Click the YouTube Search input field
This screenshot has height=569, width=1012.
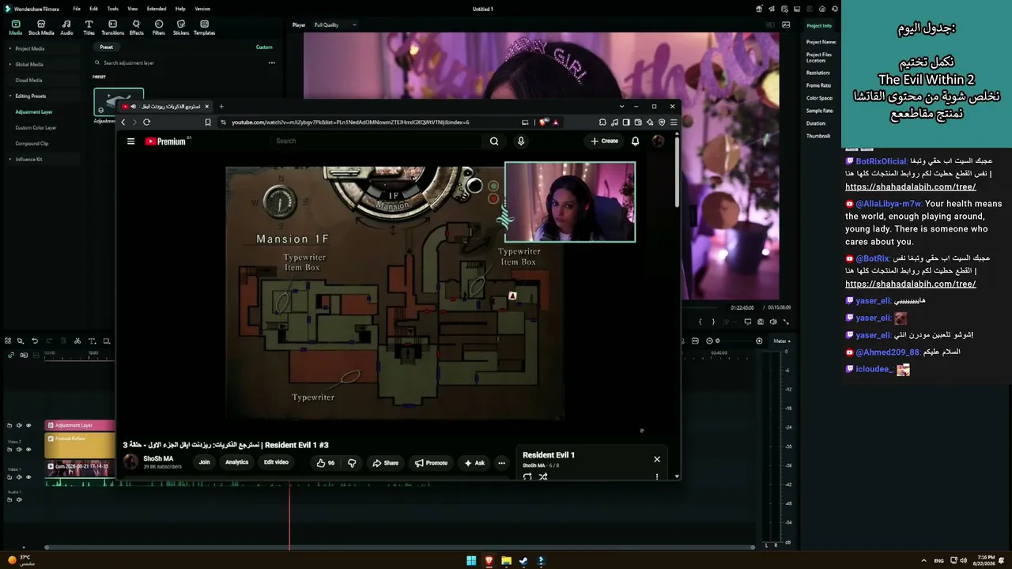tap(376, 141)
